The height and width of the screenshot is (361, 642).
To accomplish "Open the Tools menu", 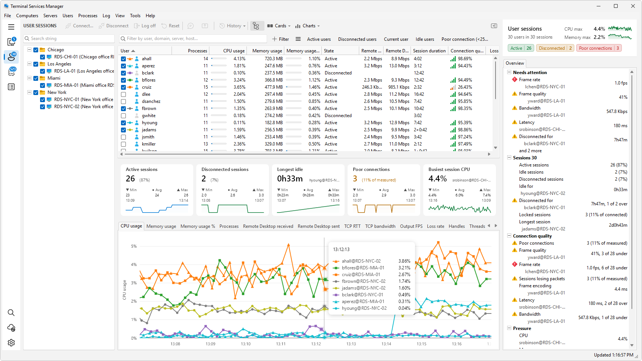I will [135, 16].
